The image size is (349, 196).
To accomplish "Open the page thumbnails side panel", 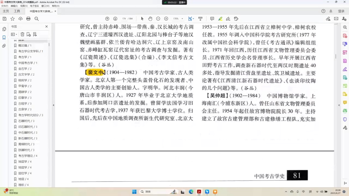I will point(4,29).
